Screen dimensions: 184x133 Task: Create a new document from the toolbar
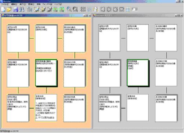(3, 9)
